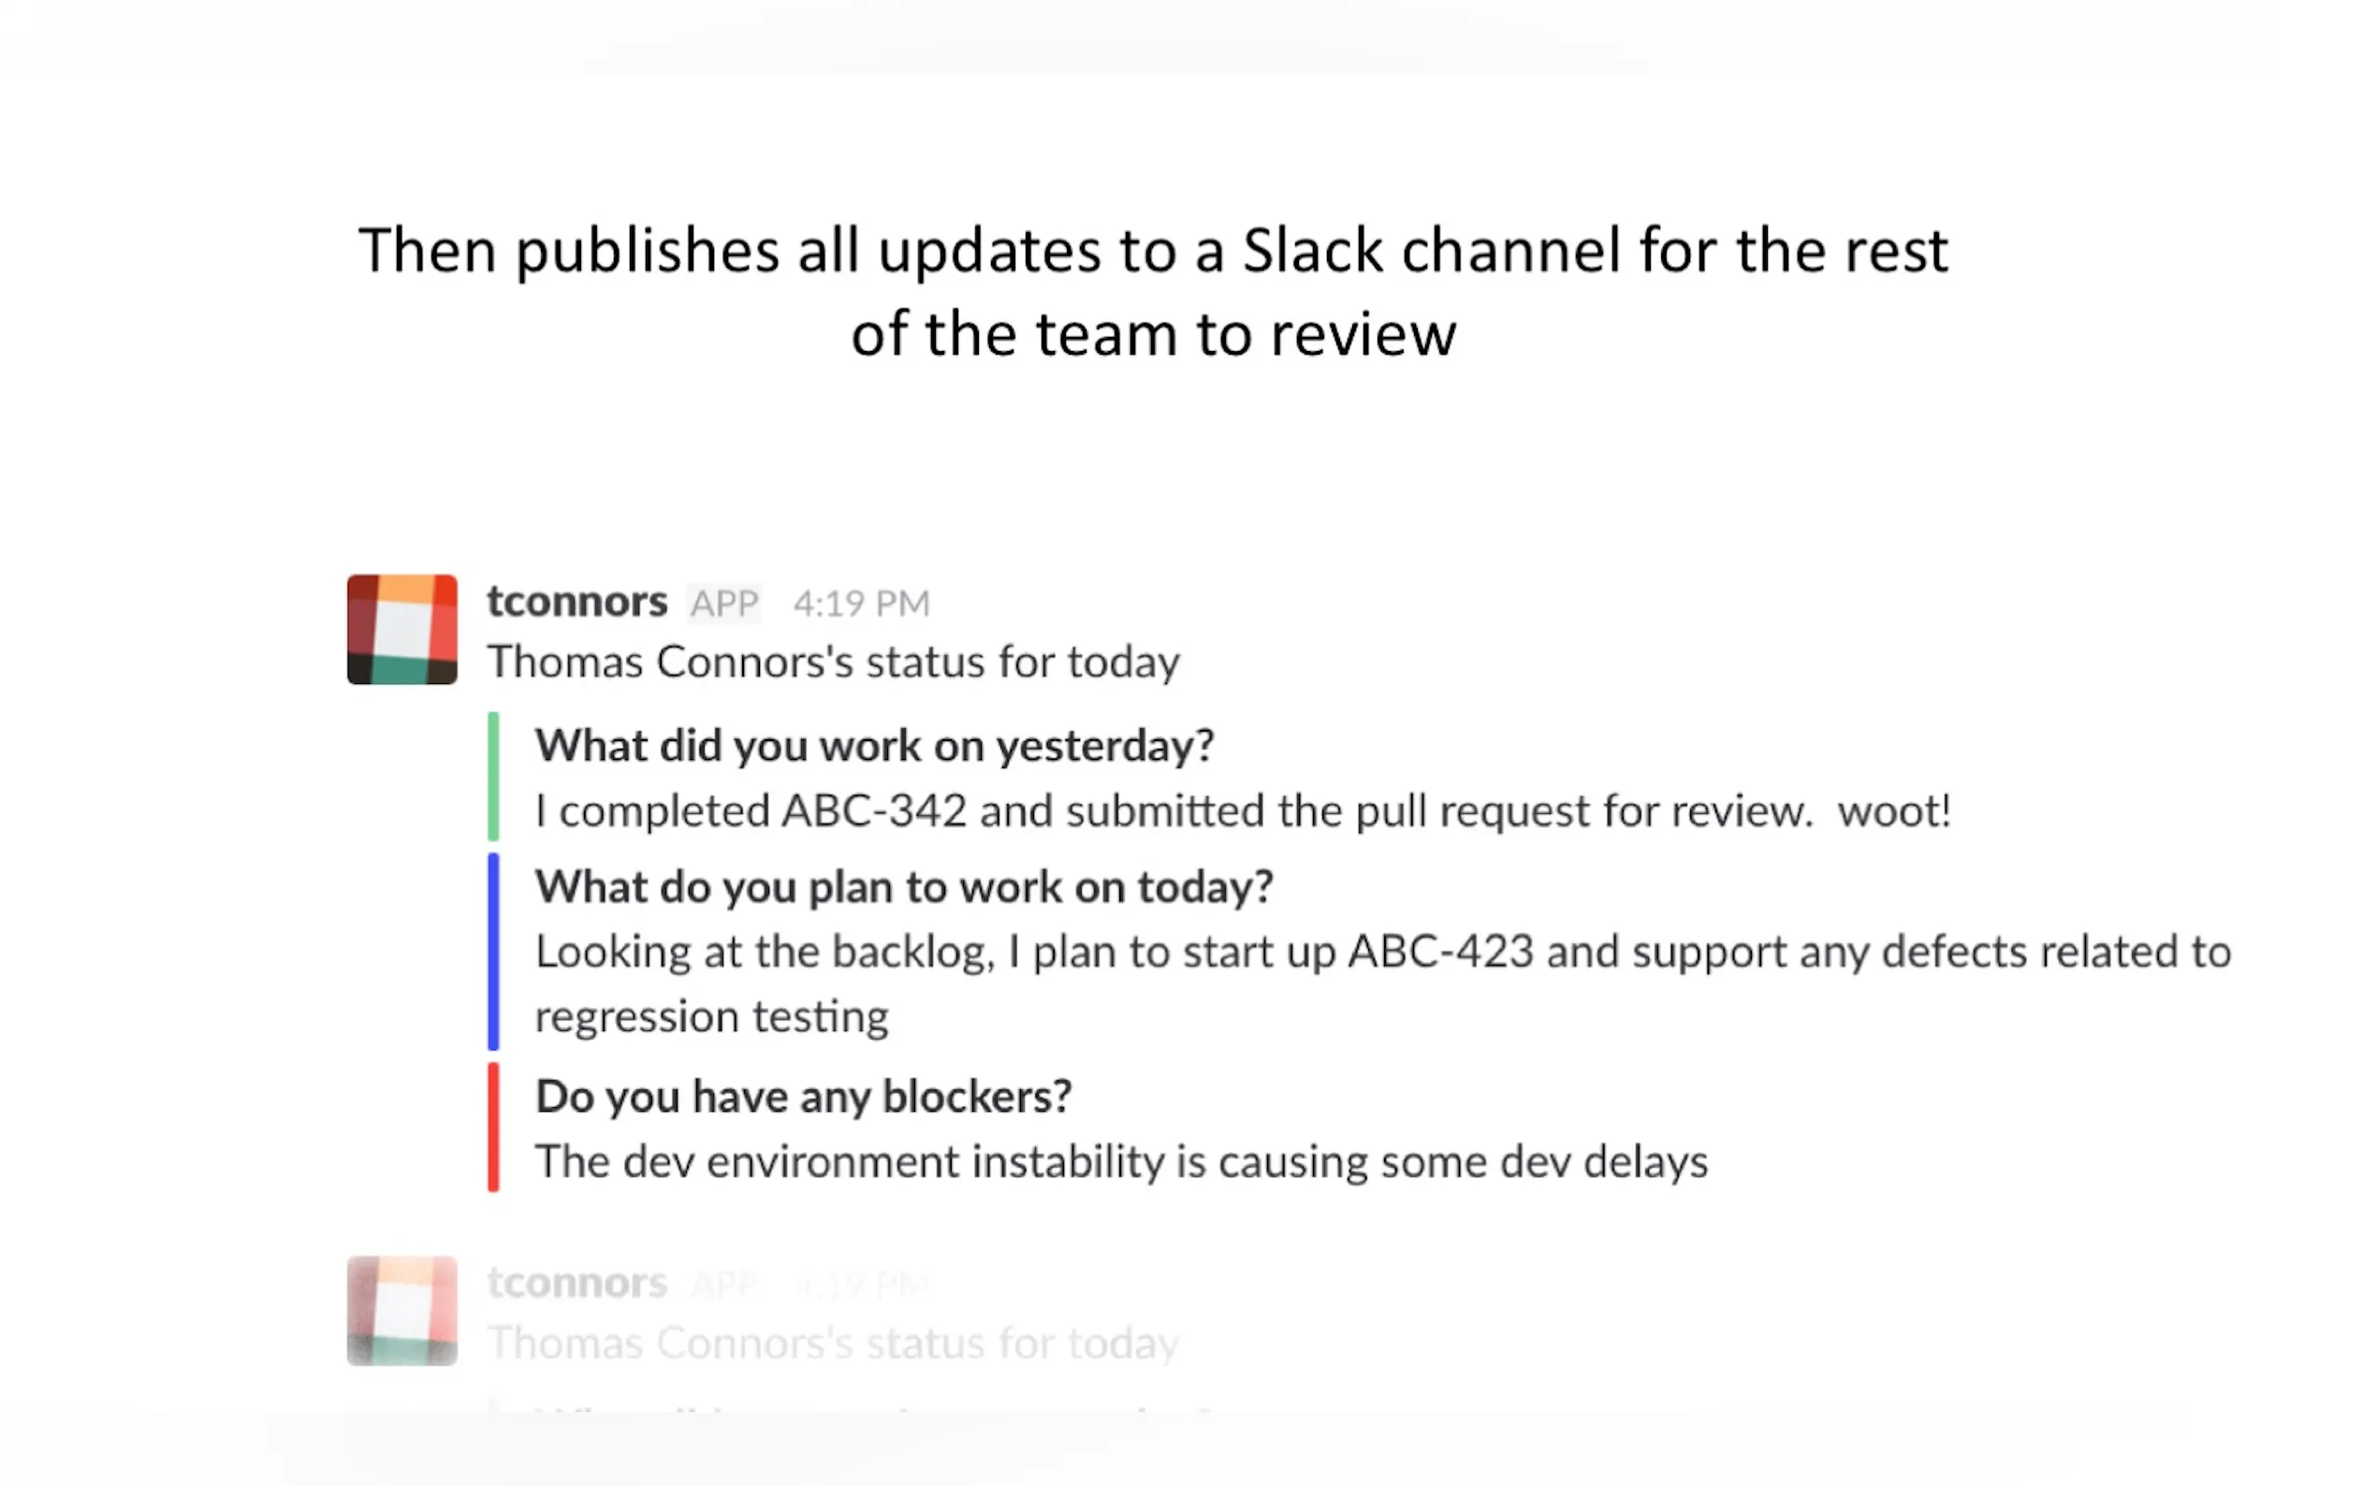Click the ABC-342 ticket reference
Screen dimensions: 2377x1486
[x=873, y=810]
